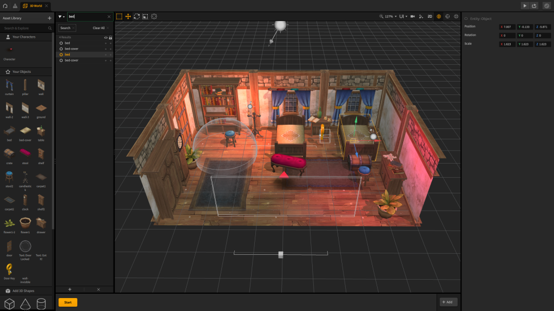Select the move/translate gizmo tool
Image resolution: width=554 pixels, height=311 pixels.
tap(128, 16)
